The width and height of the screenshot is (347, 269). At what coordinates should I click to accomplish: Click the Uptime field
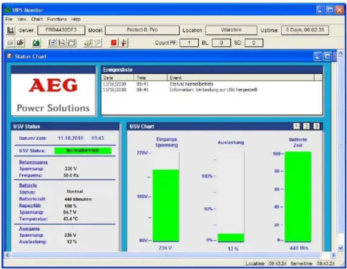pyautogui.click(x=305, y=30)
